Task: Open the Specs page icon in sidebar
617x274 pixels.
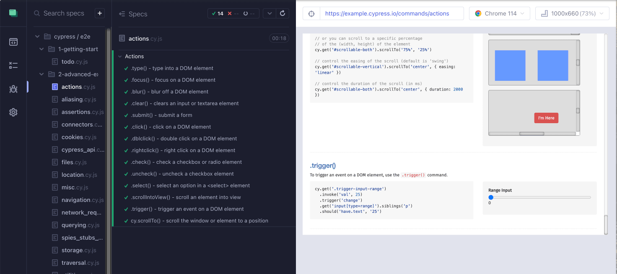Action: (13, 42)
